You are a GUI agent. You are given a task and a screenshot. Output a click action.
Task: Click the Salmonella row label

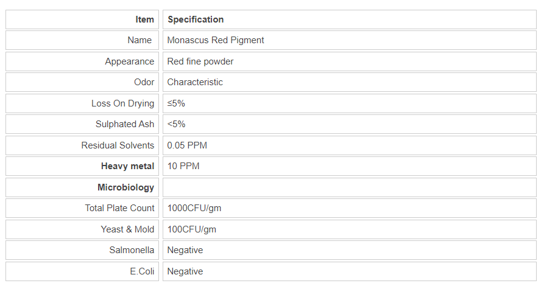coord(132,250)
